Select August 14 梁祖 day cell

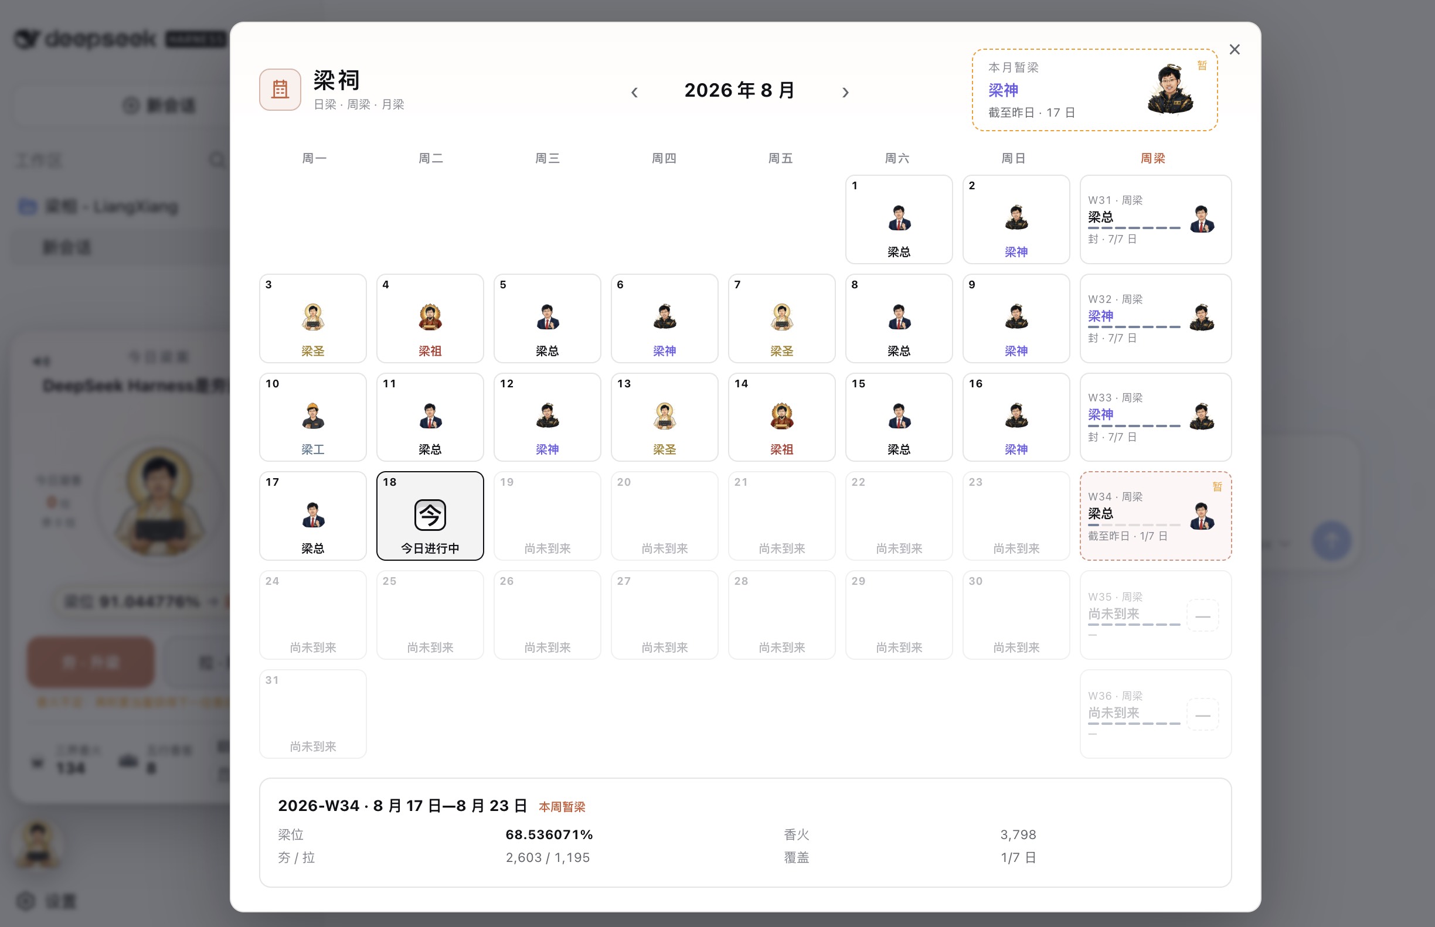tap(781, 417)
